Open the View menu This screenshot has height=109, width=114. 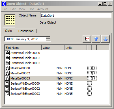22,9
